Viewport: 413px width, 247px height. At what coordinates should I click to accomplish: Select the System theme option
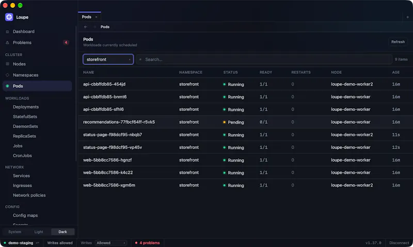(15, 232)
